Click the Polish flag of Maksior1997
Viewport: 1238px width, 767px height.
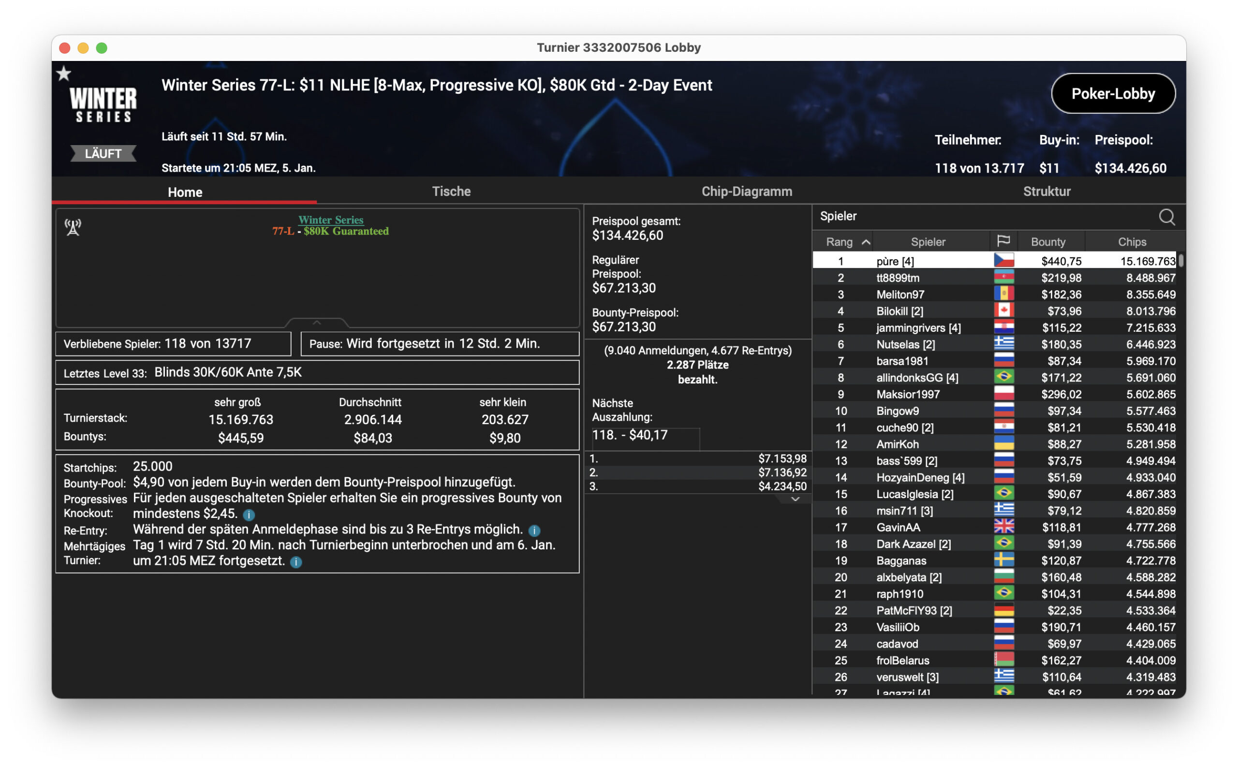point(1003,394)
